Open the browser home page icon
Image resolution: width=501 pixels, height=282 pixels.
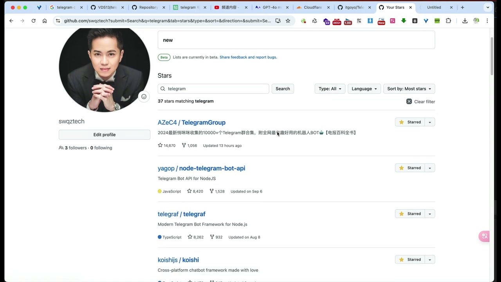(x=45, y=21)
